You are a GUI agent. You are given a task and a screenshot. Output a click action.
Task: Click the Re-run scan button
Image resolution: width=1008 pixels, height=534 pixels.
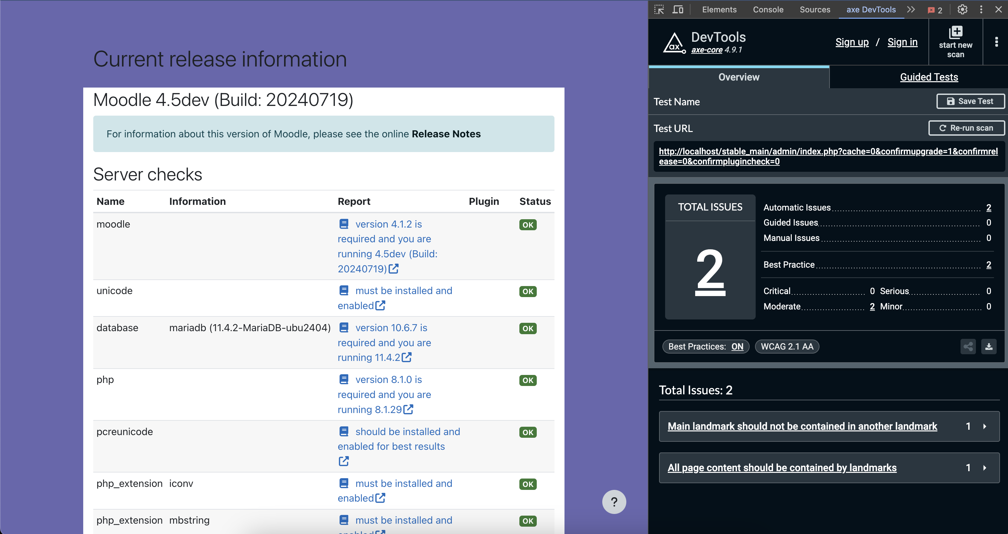pos(966,128)
